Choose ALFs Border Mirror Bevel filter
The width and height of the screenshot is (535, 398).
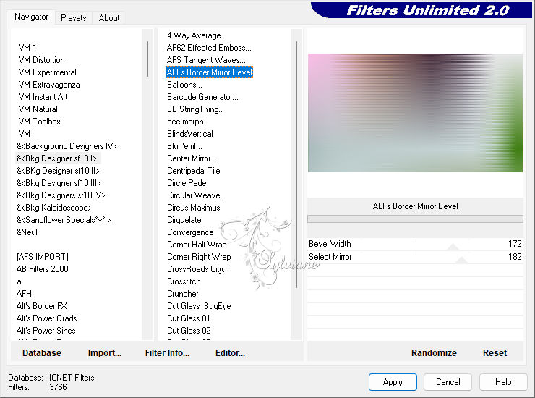209,72
